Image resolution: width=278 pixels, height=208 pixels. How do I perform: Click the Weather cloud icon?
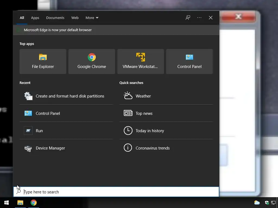(128, 96)
